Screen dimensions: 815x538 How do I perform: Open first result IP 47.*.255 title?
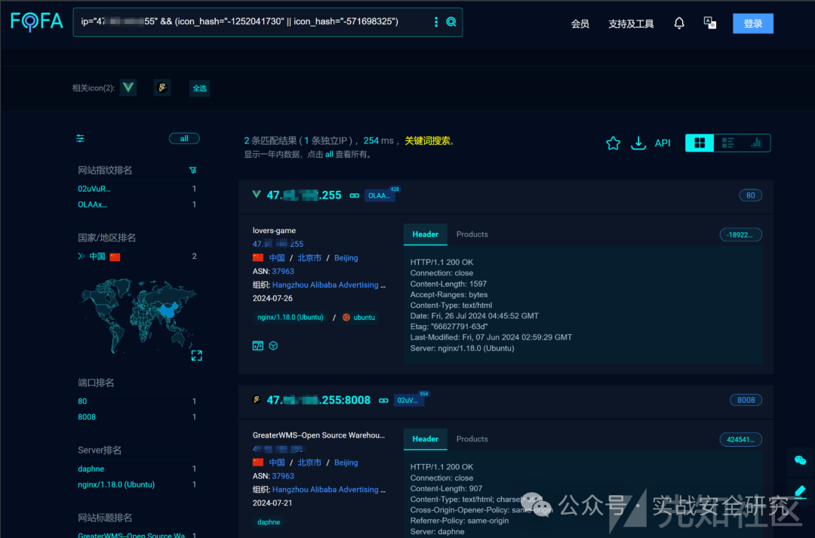[304, 195]
